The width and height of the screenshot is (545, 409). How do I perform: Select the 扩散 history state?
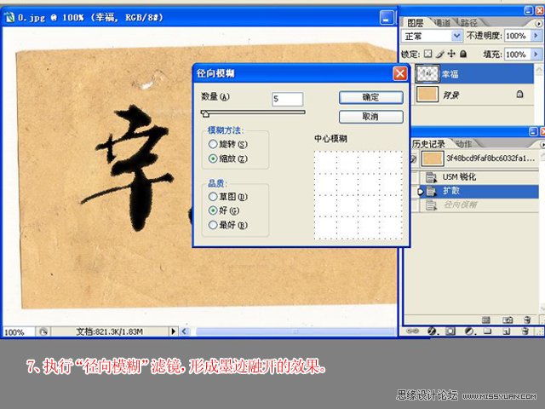tap(479, 191)
